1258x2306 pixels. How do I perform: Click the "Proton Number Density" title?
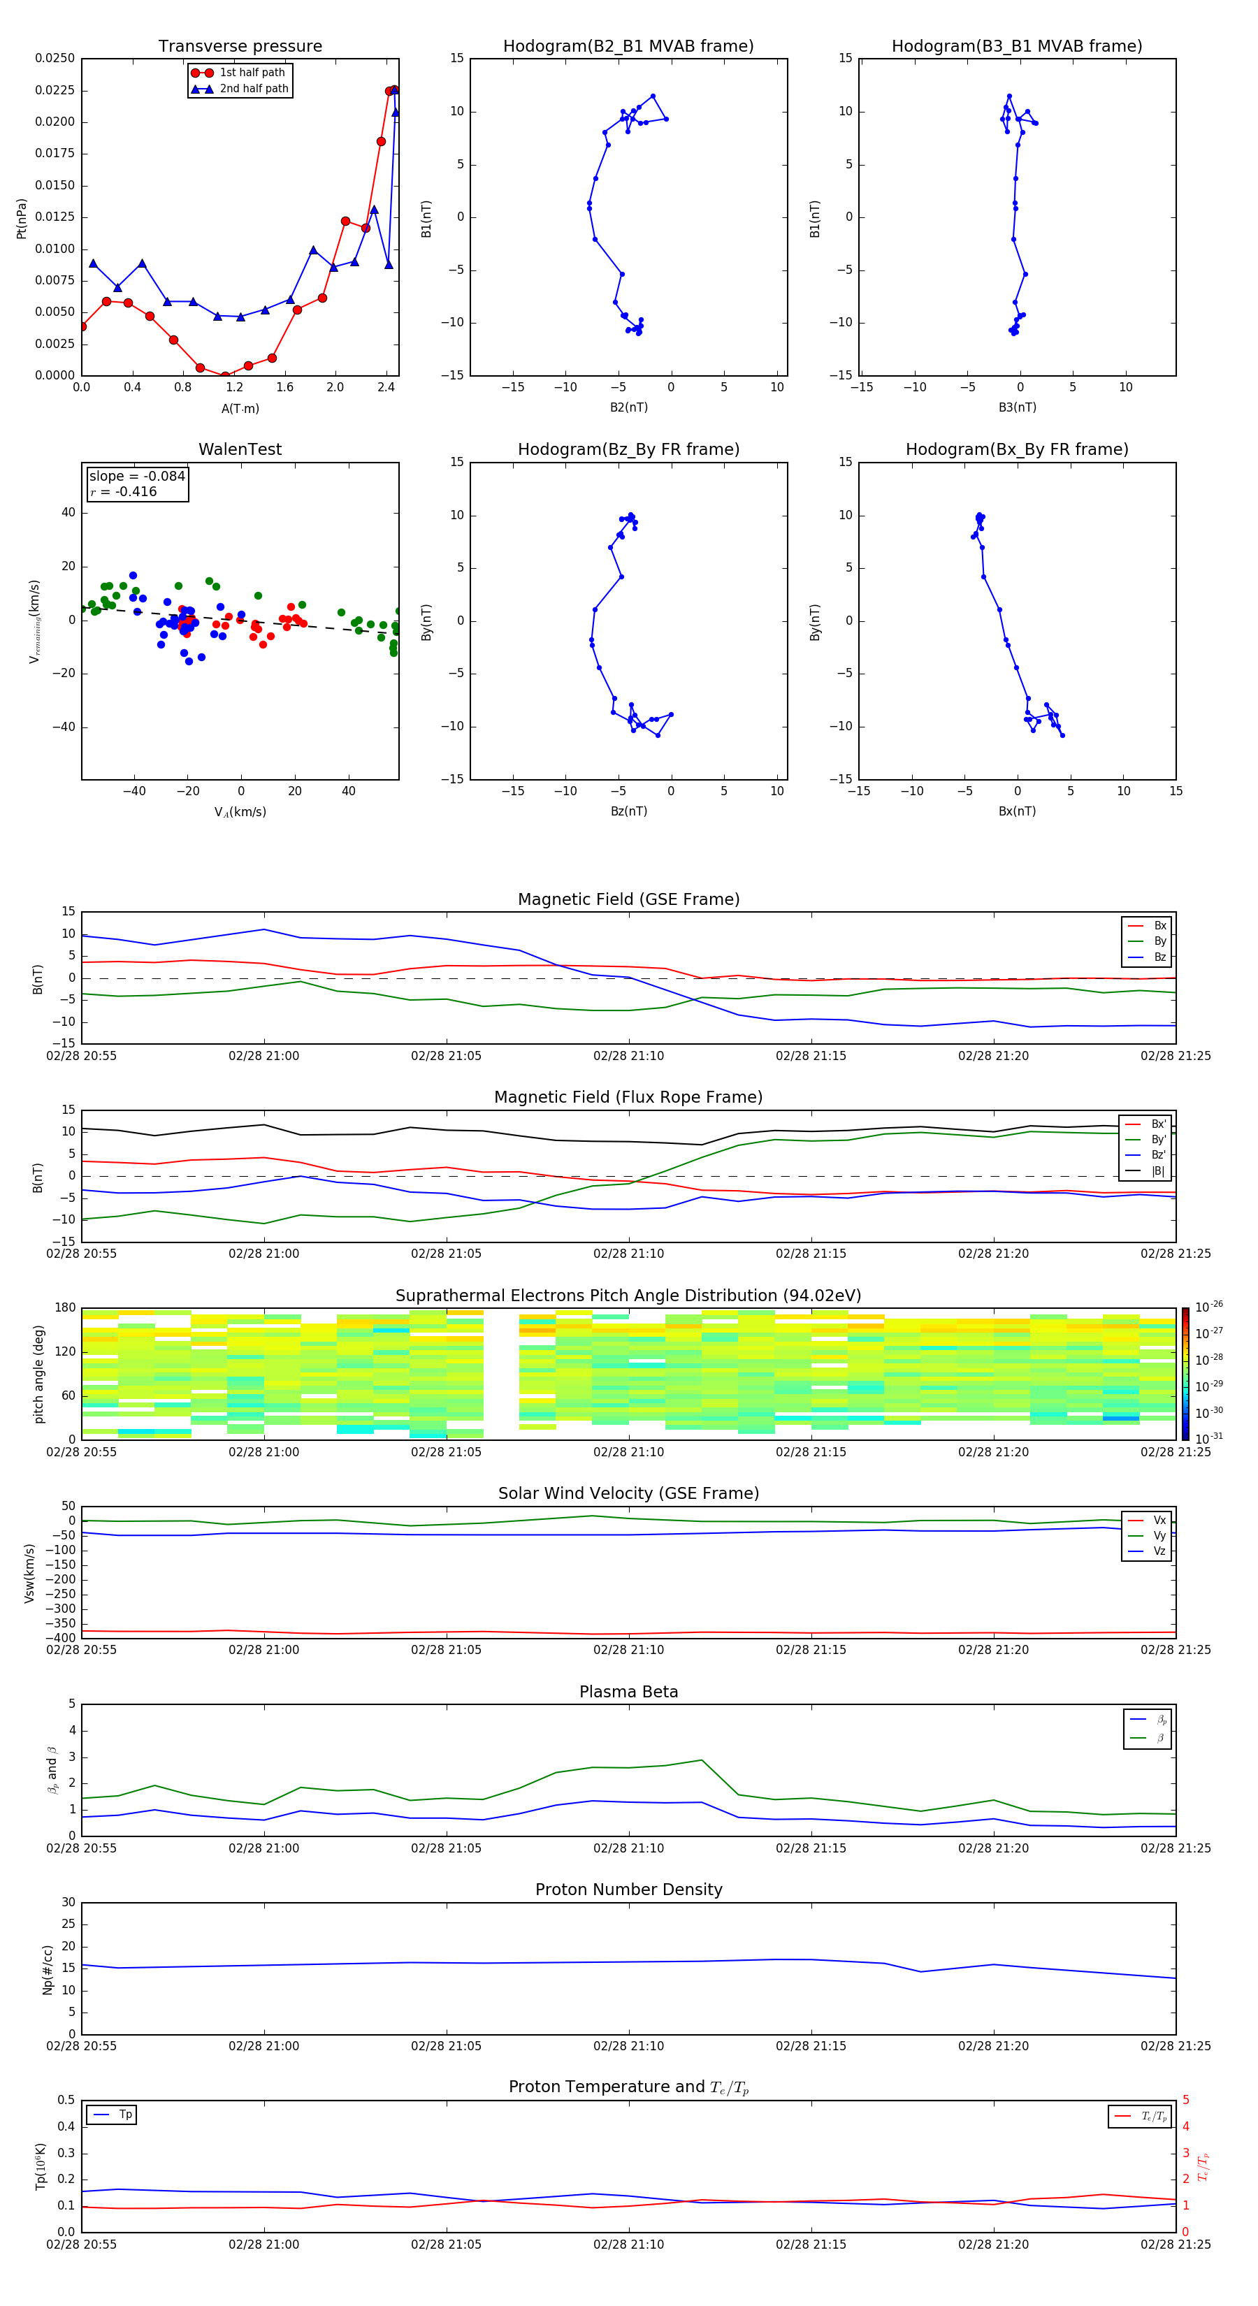[628, 1890]
